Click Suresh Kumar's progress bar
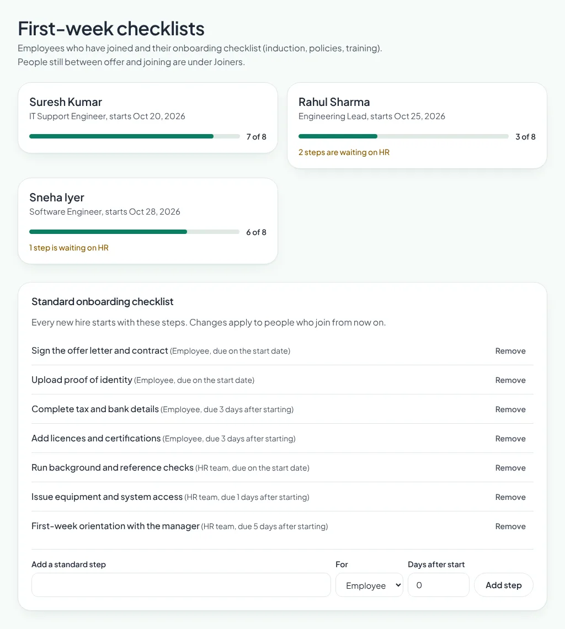The height and width of the screenshot is (629, 565). tap(135, 136)
